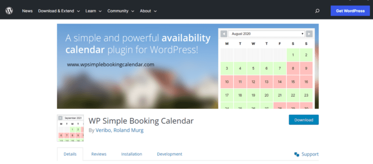Open the About dropdown menu

148,11
